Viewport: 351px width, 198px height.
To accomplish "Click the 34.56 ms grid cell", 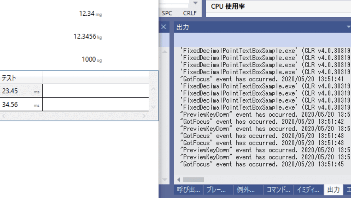I will click(x=19, y=105).
